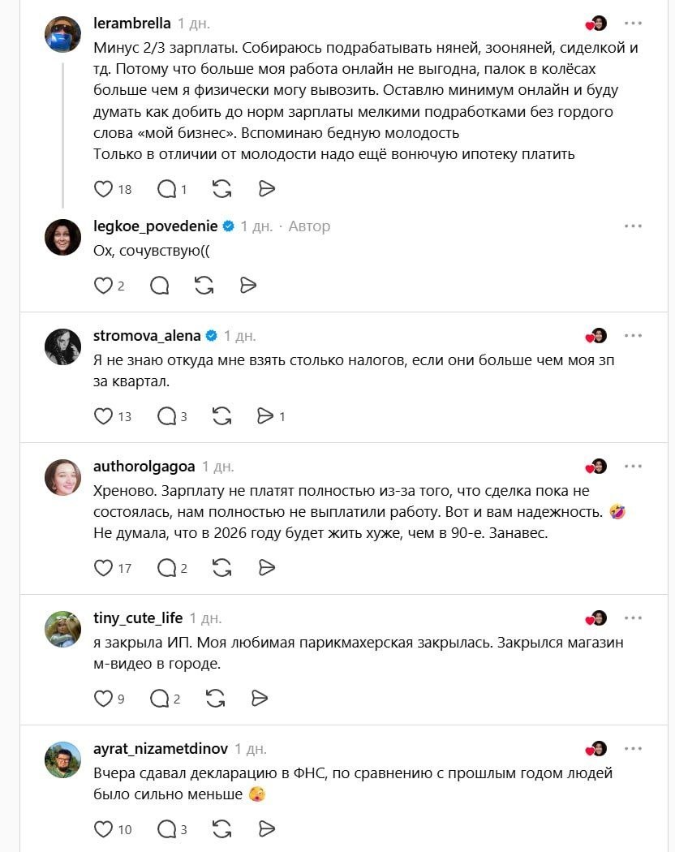The height and width of the screenshot is (852, 675).
Task: Repost tiny_cute_life's comment
Action: [215, 698]
